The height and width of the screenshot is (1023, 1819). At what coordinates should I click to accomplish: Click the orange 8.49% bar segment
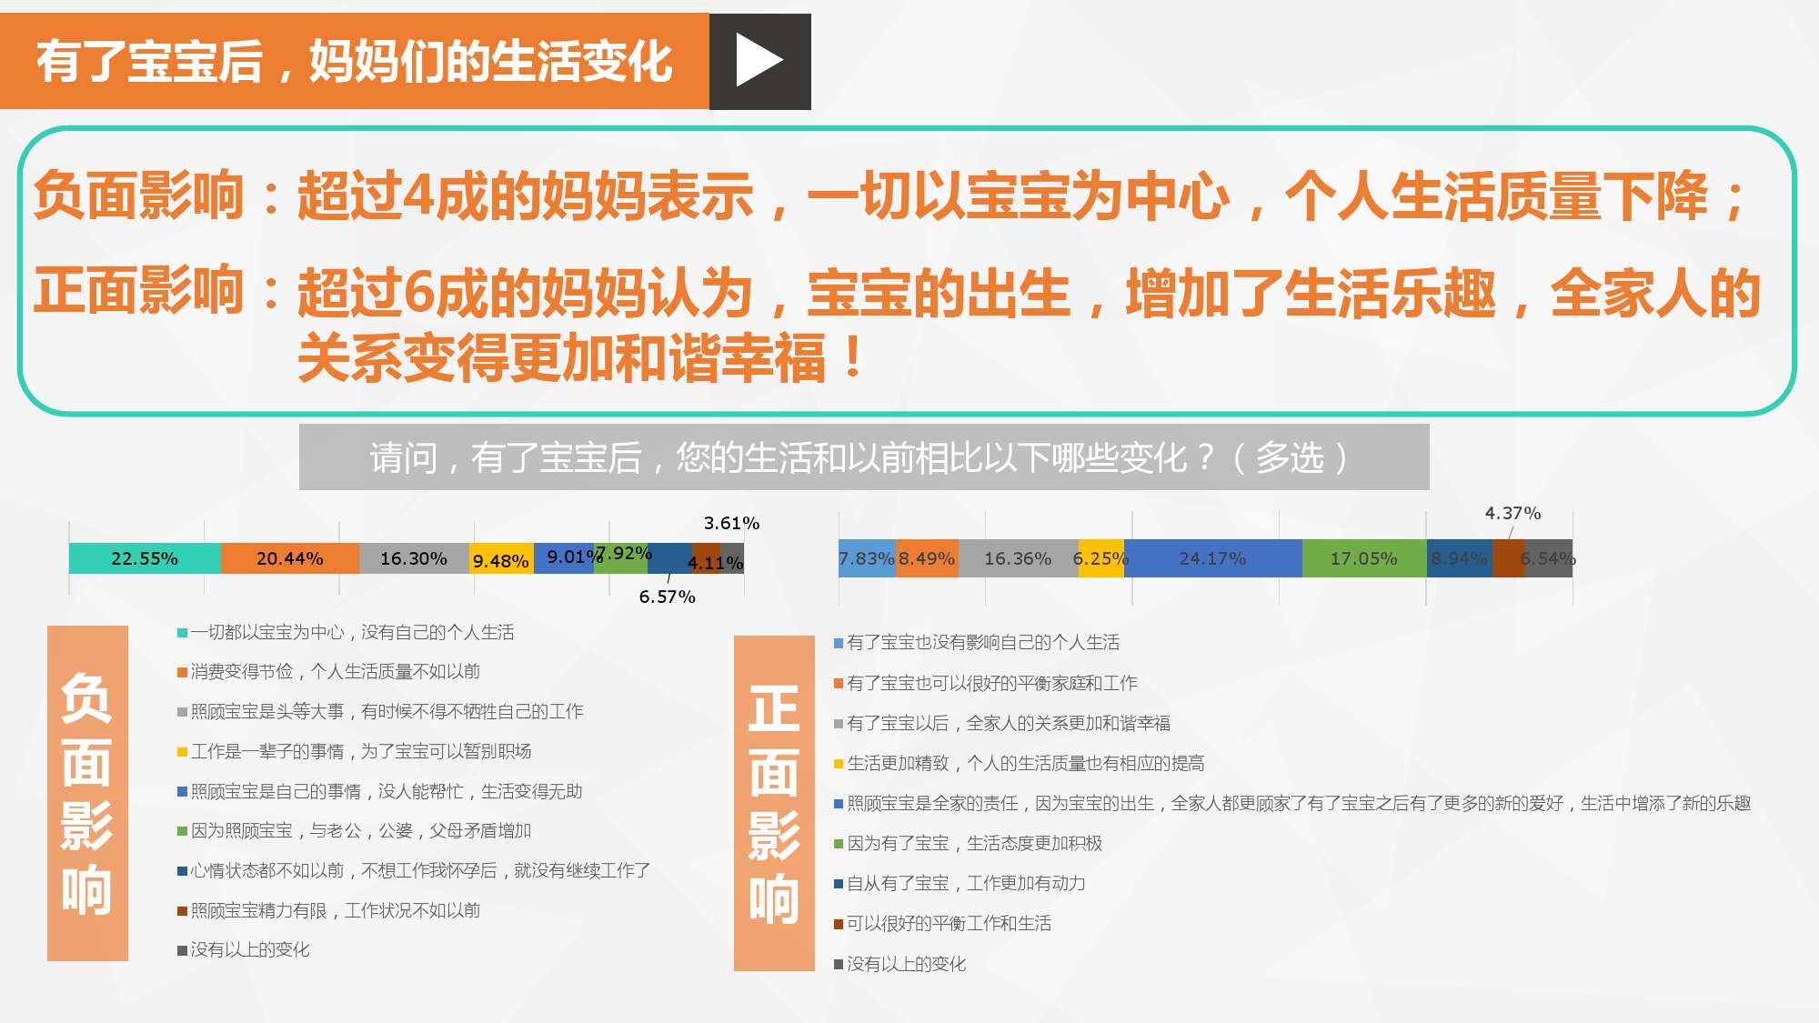pos(927,558)
